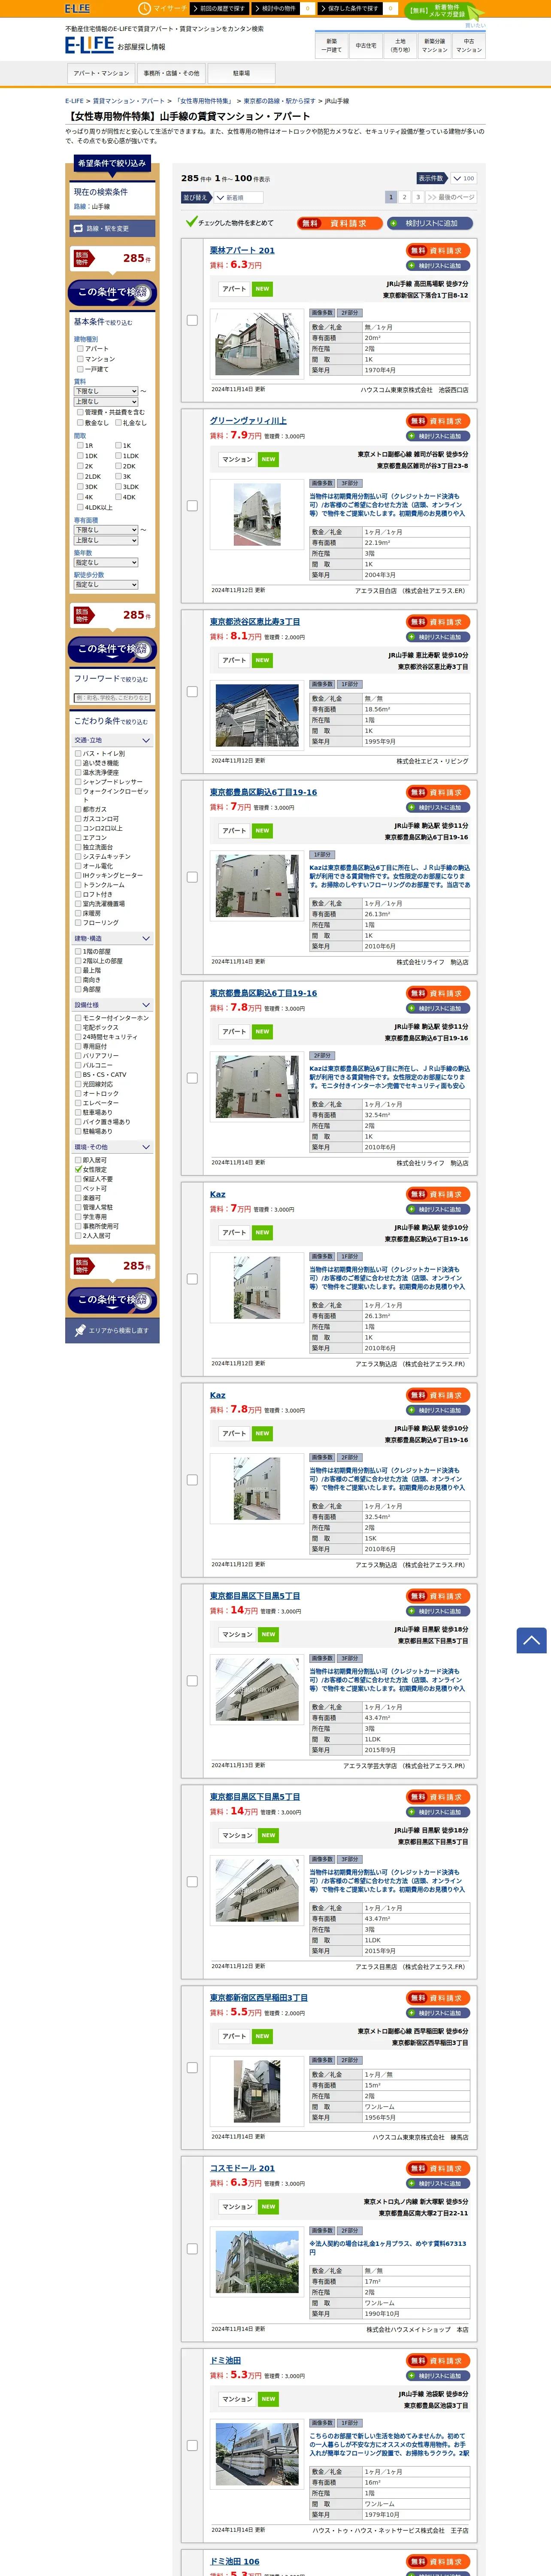Image resolution: width=551 pixels, height=2576 pixels.
Task: Add ドミ池田 to 検討リスト
Action: point(438,2376)
